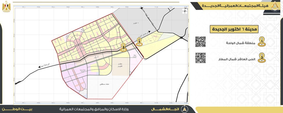Viewport: 283px width, 113px height.
Task: Click the مطار اكتوبر airport block on map
Action: tap(121, 67)
